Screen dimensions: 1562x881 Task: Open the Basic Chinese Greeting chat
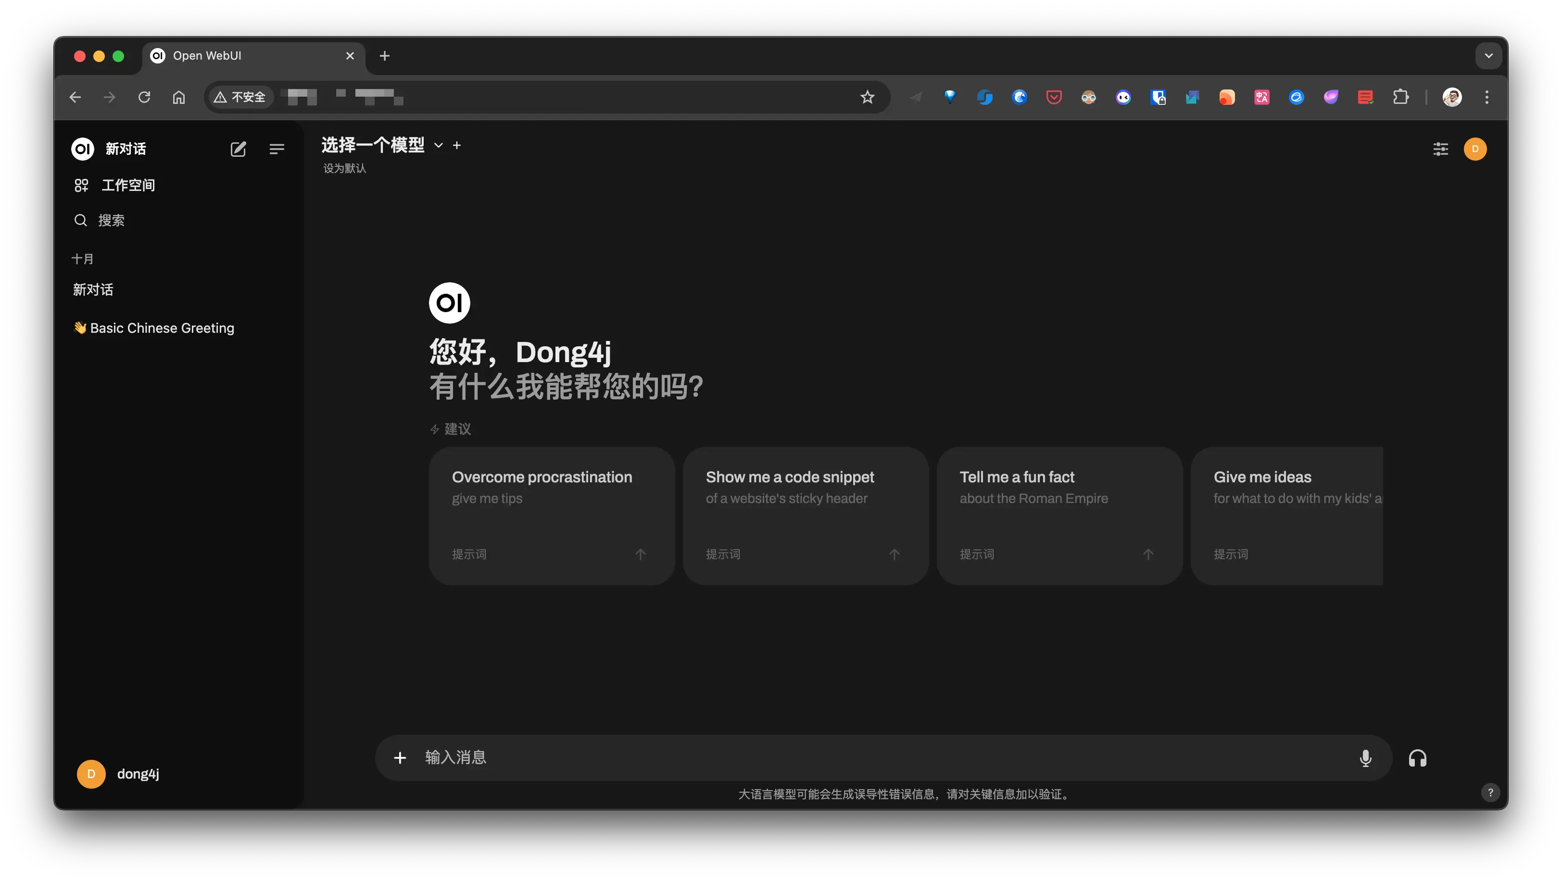161,328
